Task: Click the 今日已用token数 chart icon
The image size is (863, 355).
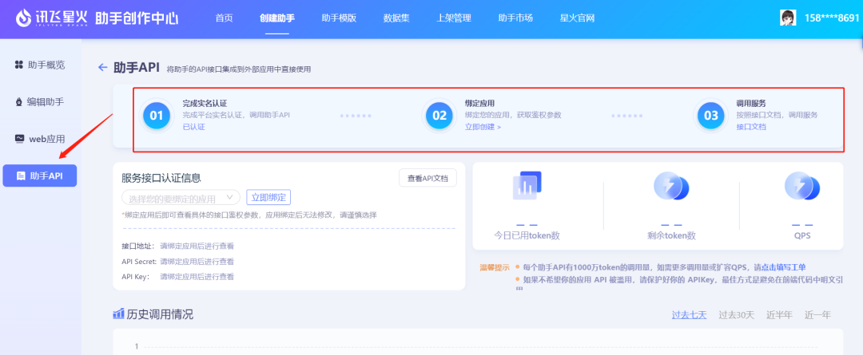Action: point(527,185)
